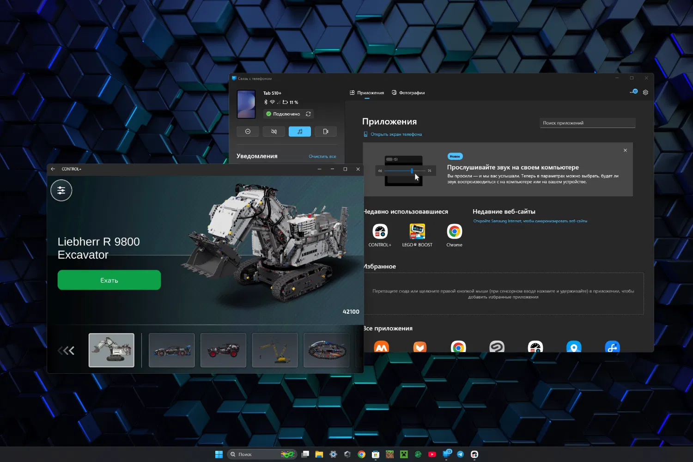Open the blue curved-line app in all apps
Viewport: 693px width, 462px height.
612,347
